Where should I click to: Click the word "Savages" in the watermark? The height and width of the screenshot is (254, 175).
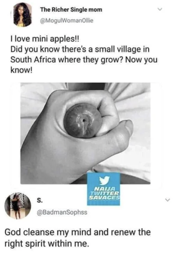[104, 198]
